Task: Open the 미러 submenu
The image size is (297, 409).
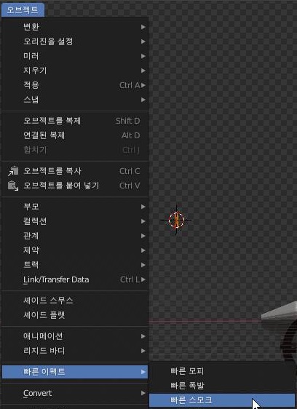Action: (75, 56)
